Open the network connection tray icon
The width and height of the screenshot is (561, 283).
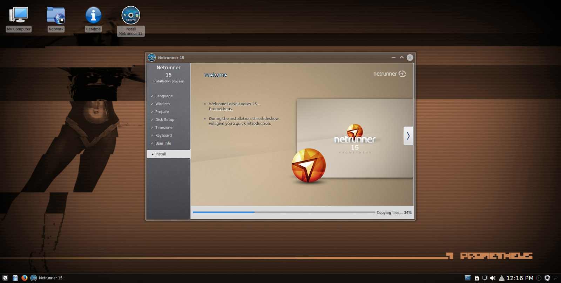click(x=485, y=278)
